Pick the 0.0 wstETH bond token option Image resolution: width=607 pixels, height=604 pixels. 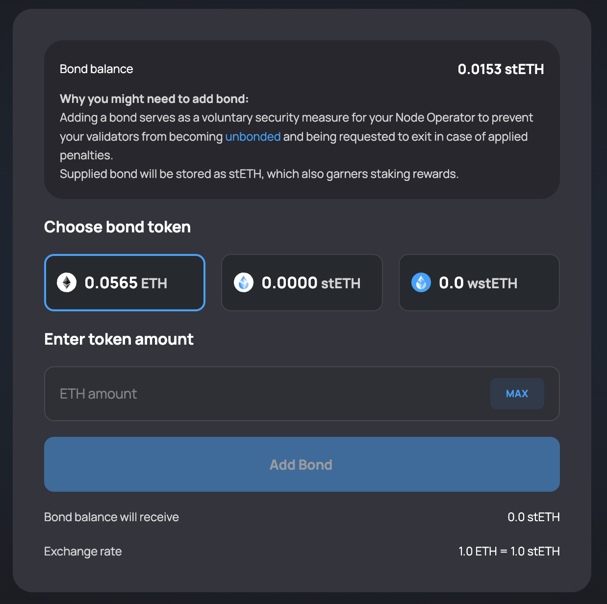click(x=479, y=282)
